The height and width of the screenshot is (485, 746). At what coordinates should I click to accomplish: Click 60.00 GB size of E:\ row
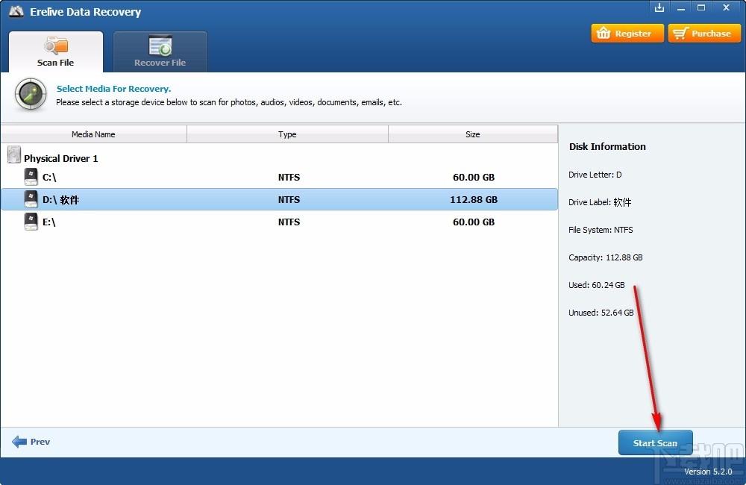click(x=474, y=222)
